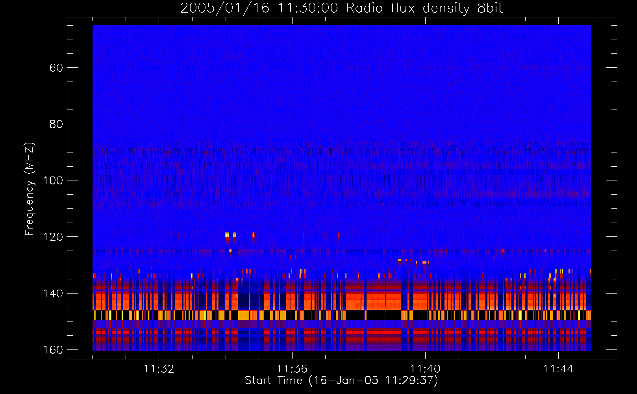Click the plot title "2005/01/16 11:30:00 Radio flux density 8bit"

coord(341,8)
